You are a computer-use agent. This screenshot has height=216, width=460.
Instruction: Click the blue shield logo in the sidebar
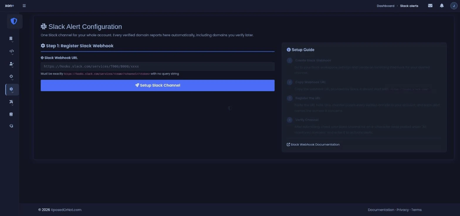click(x=14, y=21)
